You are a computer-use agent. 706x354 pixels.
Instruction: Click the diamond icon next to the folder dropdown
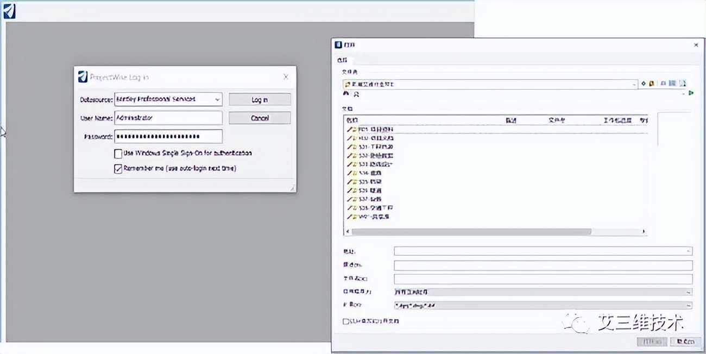point(644,84)
